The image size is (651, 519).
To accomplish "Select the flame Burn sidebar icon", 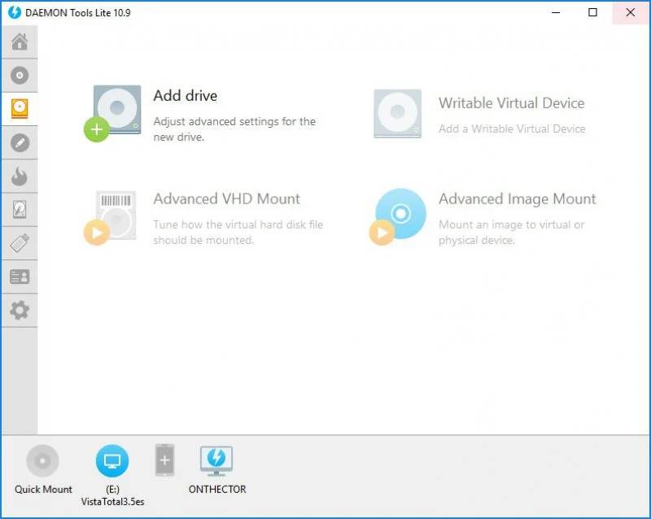I will click(x=19, y=177).
